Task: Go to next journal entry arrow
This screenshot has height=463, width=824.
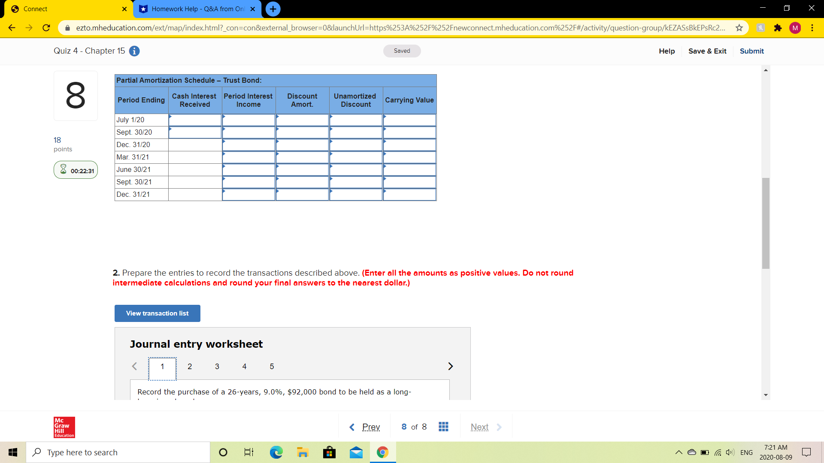Action: tap(450, 366)
